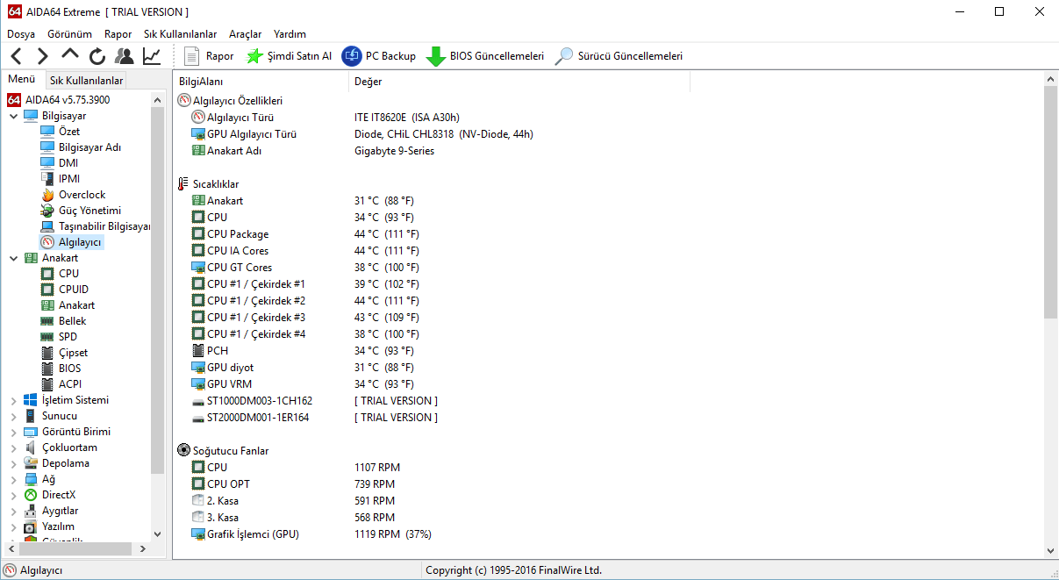The width and height of the screenshot is (1059, 580).
Task: Open the Görünüm menu
Action: coord(69,34)
